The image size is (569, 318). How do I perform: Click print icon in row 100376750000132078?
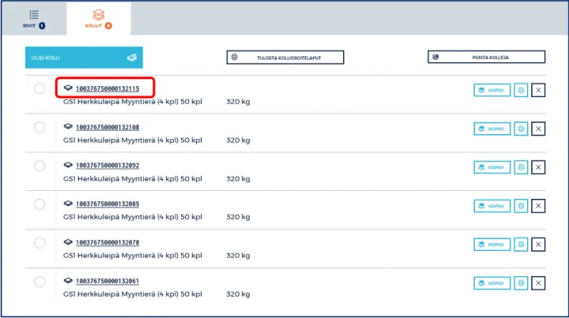(521, 244)
